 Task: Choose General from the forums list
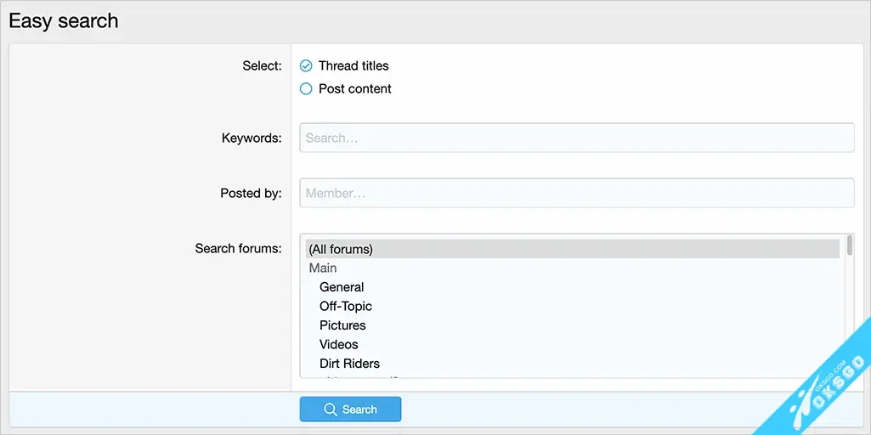(342, 287)
